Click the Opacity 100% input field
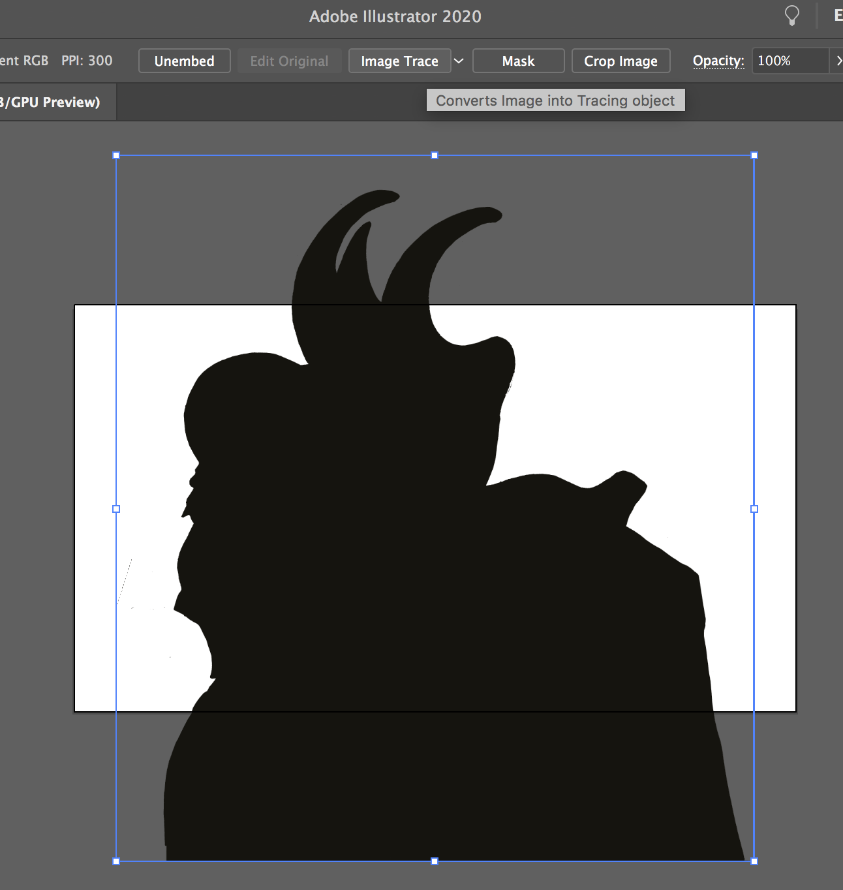Screen dimensions: 843x890 (789, 61)
